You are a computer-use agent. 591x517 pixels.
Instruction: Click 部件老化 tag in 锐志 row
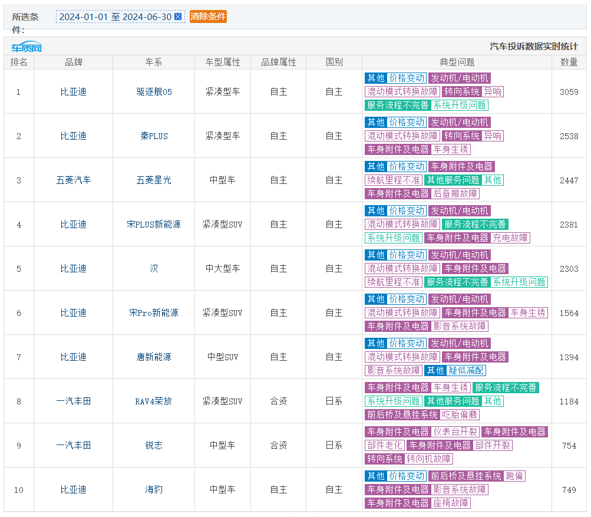click(384, 445)
